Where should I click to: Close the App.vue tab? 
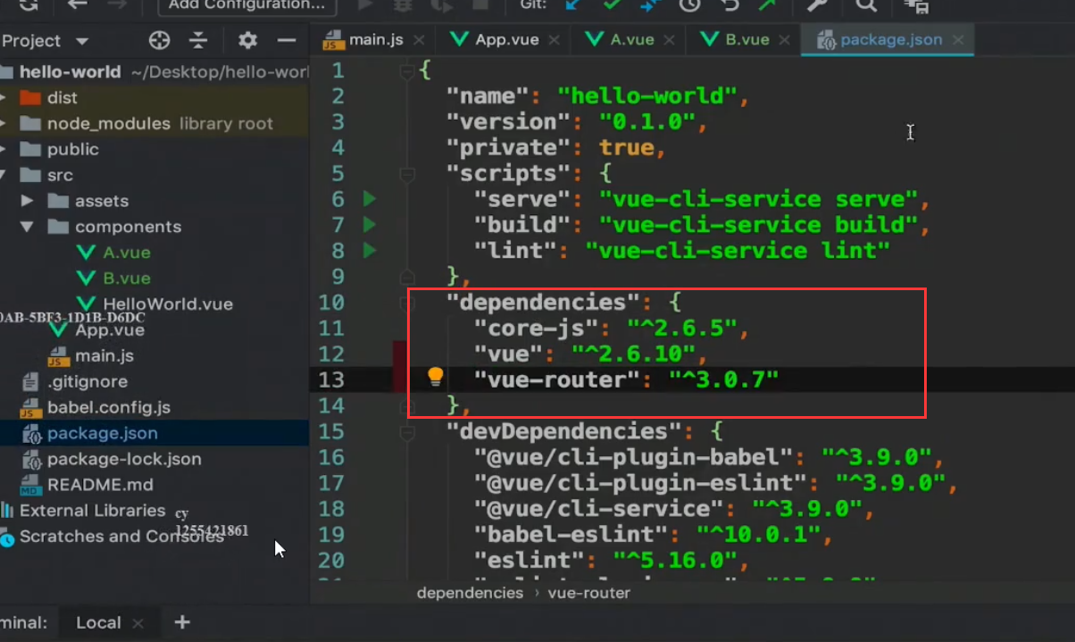(x=554, y=40)
